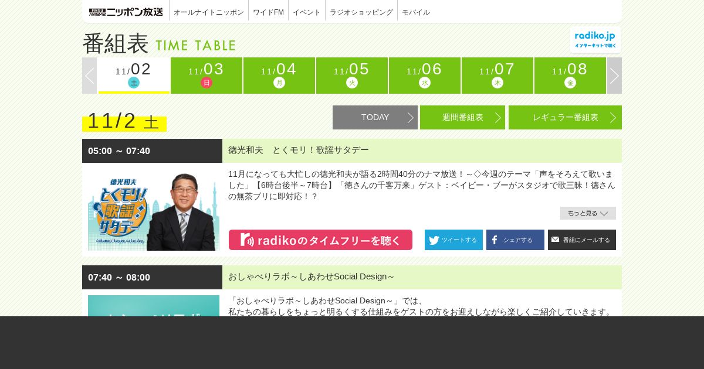Open おしゃべりラボ program thumbnail
This screenshot has height=369, width=704.
pos(154,306)
